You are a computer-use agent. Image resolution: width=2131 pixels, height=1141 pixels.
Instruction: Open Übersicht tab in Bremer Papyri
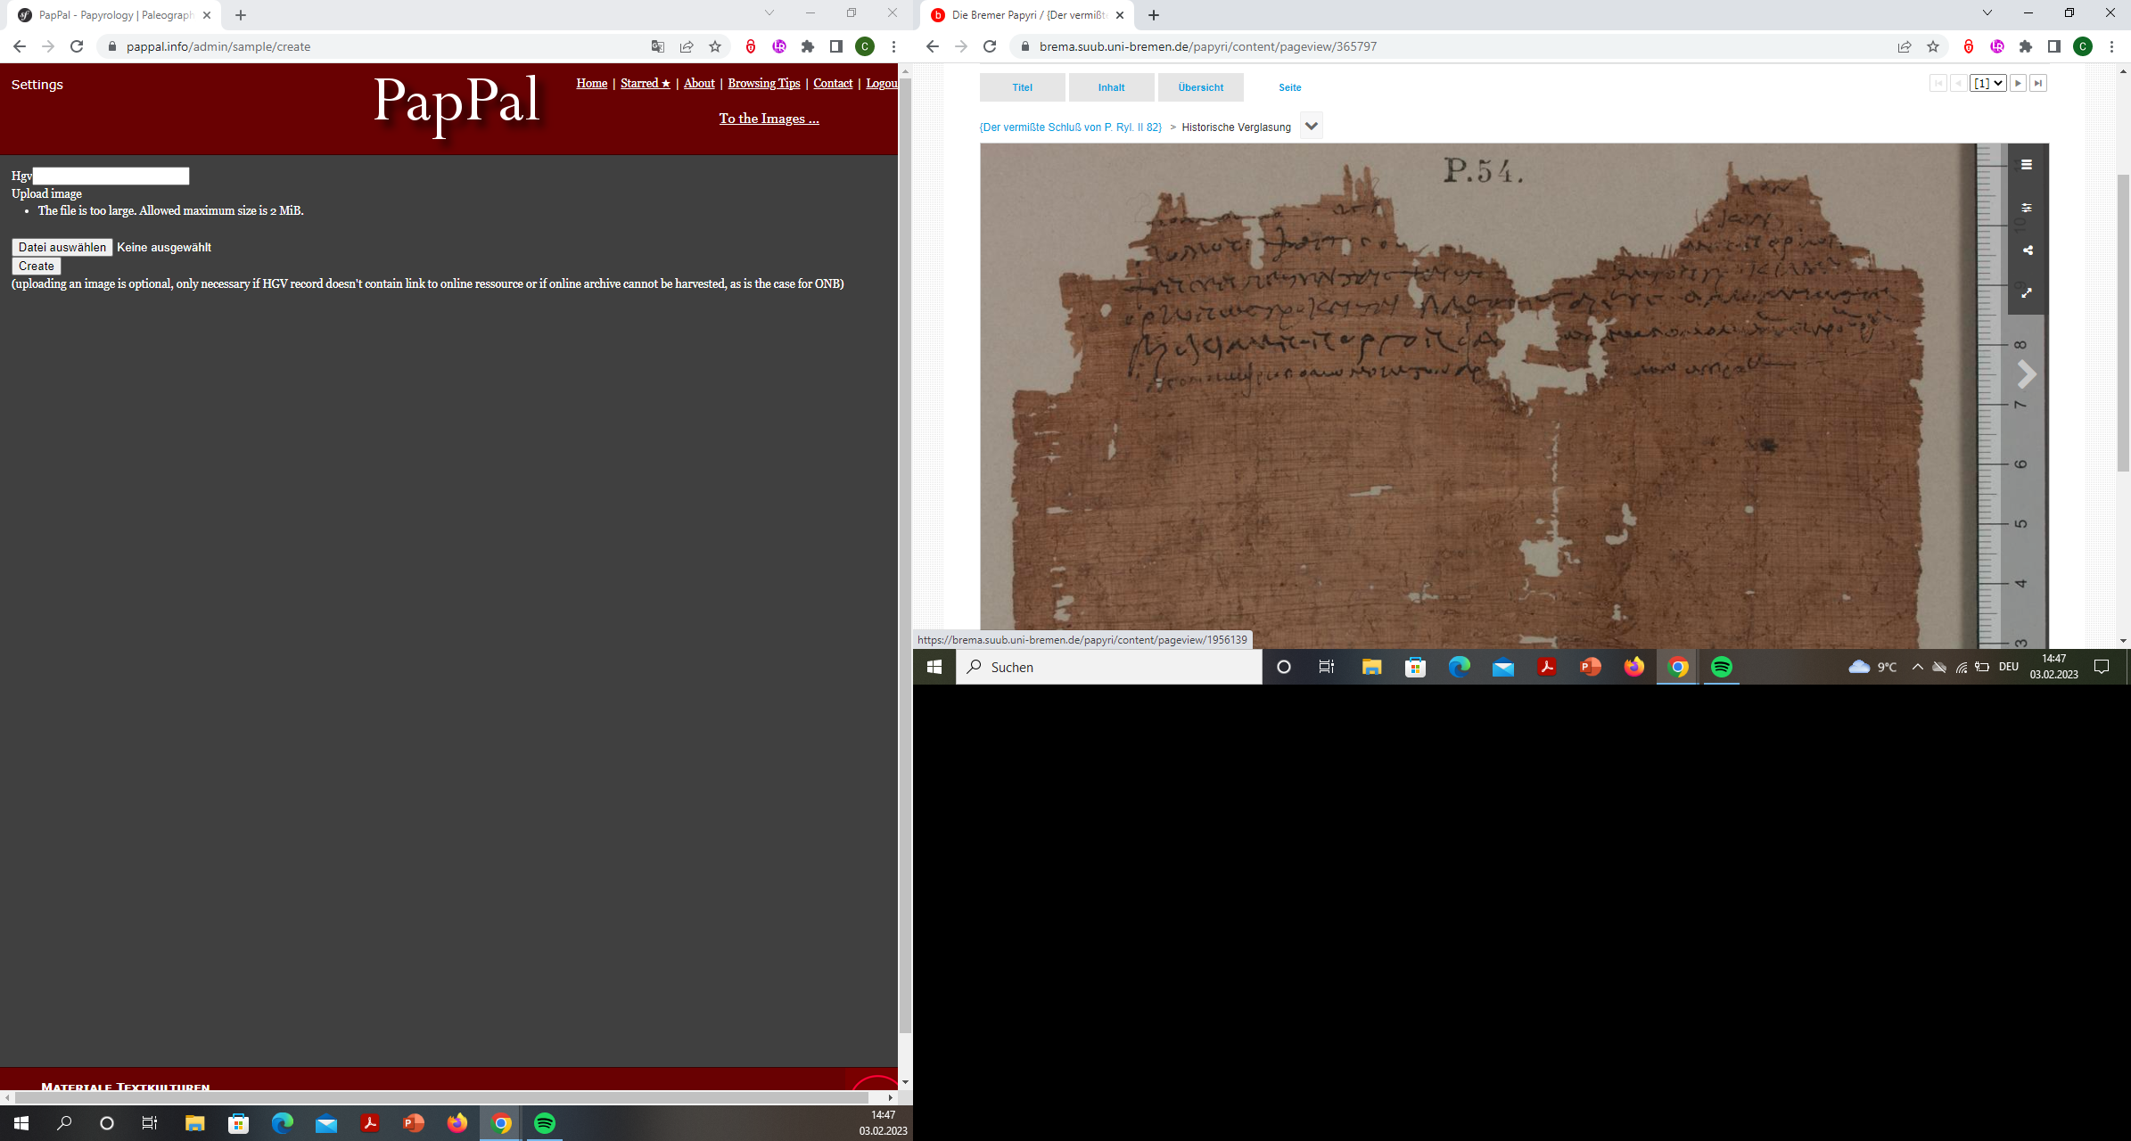(x=1201, y=87)
